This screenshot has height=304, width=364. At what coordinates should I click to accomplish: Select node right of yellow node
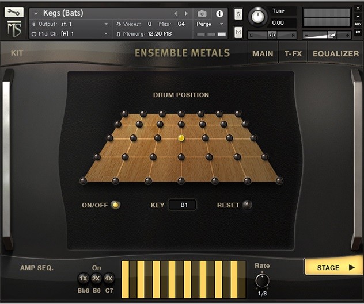[205, 138]
